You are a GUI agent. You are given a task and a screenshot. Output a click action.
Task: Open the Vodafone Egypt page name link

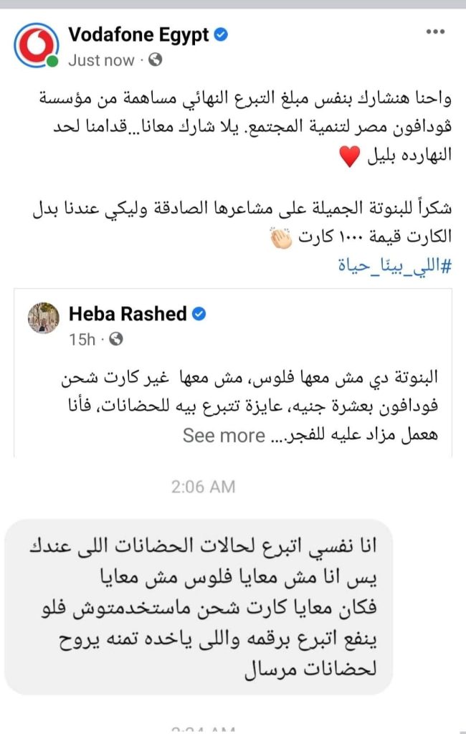coord(138,34)
